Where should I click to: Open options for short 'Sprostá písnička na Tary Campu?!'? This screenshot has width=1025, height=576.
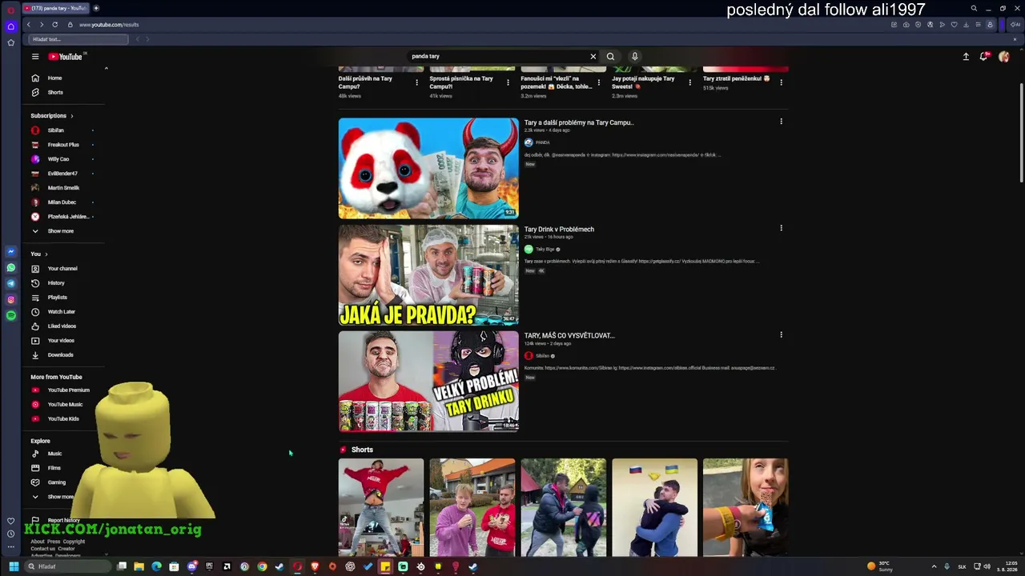508,82
